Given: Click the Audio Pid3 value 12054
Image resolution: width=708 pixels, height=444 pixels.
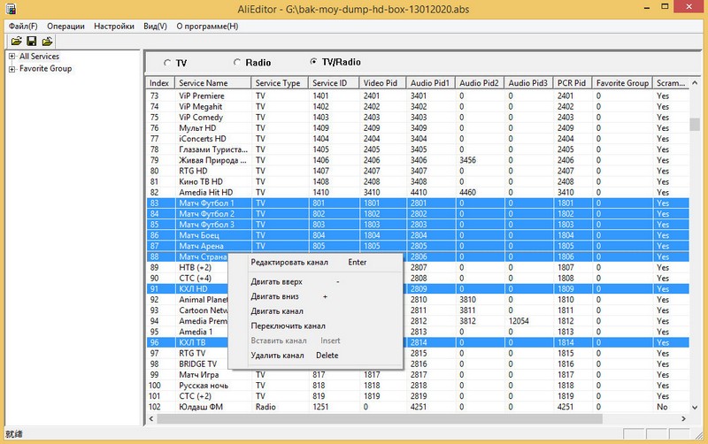Looking at the screenshot, I should 518,321.
